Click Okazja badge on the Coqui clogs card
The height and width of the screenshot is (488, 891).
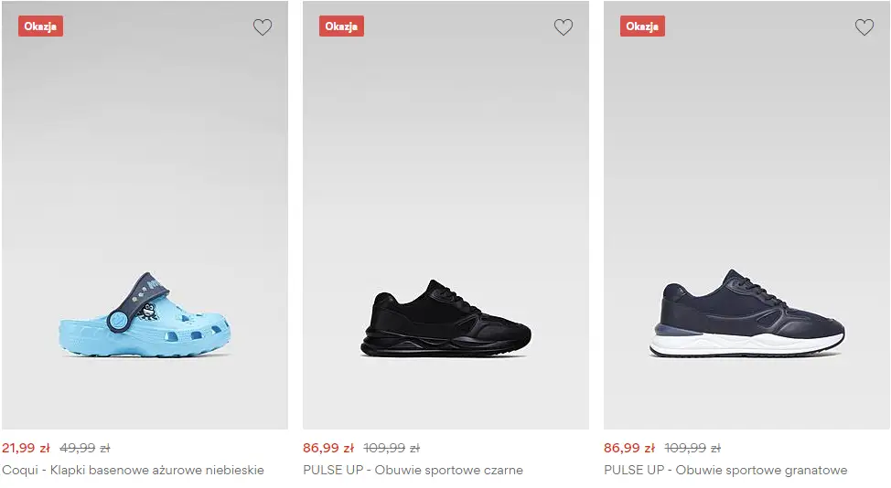coord(40,27)
